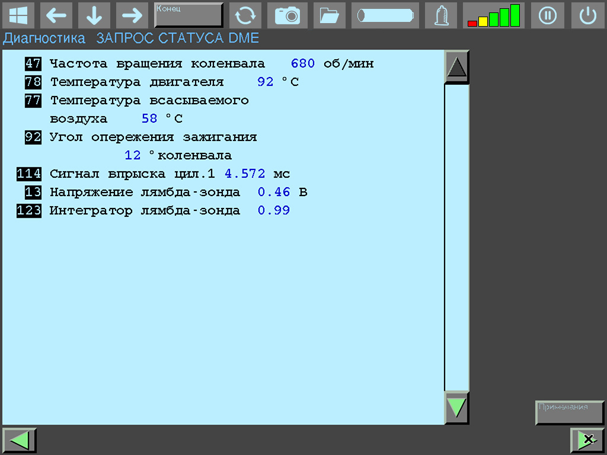Image resolution: width=607 pixels, height=455 pixels.
Task: Click the refresh circular arrows icon
Action: click(x=245, y=15)
